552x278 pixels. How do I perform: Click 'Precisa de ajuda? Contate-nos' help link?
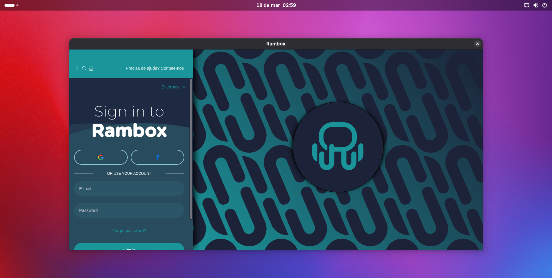(155, 68)
